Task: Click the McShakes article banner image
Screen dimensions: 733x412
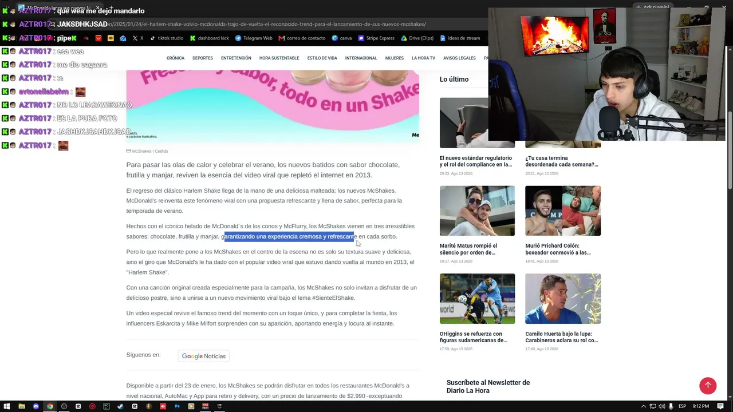Action: coord(273,106)
